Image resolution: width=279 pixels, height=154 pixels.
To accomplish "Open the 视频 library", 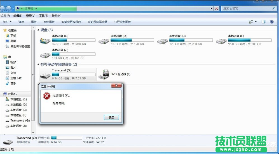I will click(x=13, y=62).
